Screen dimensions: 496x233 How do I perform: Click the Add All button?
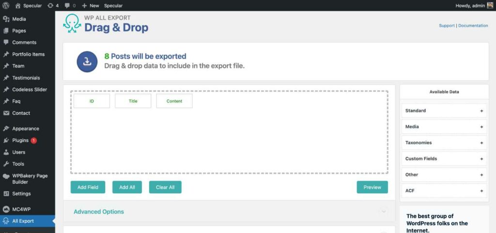(127, 187)
